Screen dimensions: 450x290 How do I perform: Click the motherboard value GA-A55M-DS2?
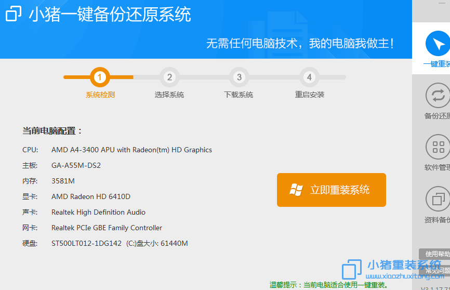[76, 165]
